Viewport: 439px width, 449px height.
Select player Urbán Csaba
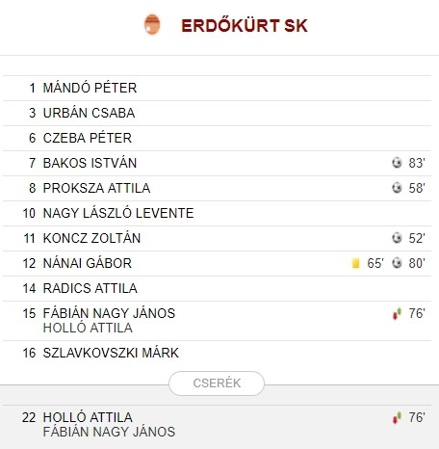tap(89, 113)
